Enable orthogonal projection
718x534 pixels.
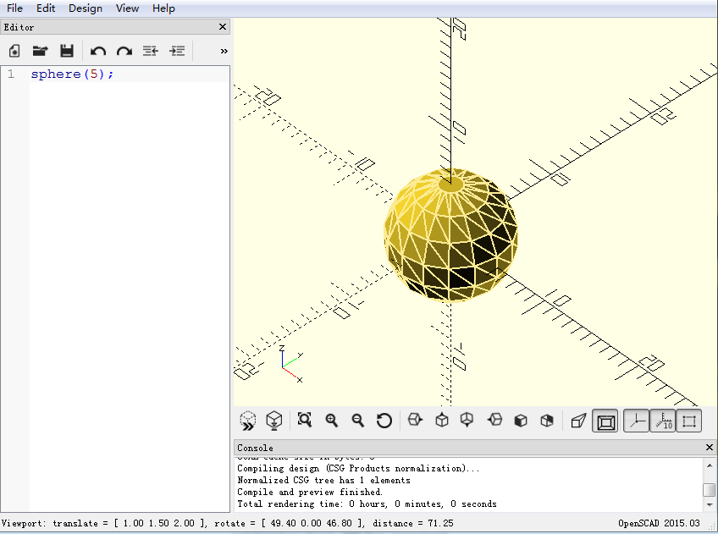[x=605, y=421]
